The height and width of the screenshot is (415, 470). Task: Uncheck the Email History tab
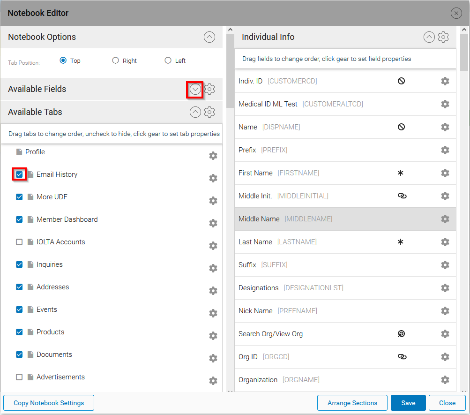point(19,174)
